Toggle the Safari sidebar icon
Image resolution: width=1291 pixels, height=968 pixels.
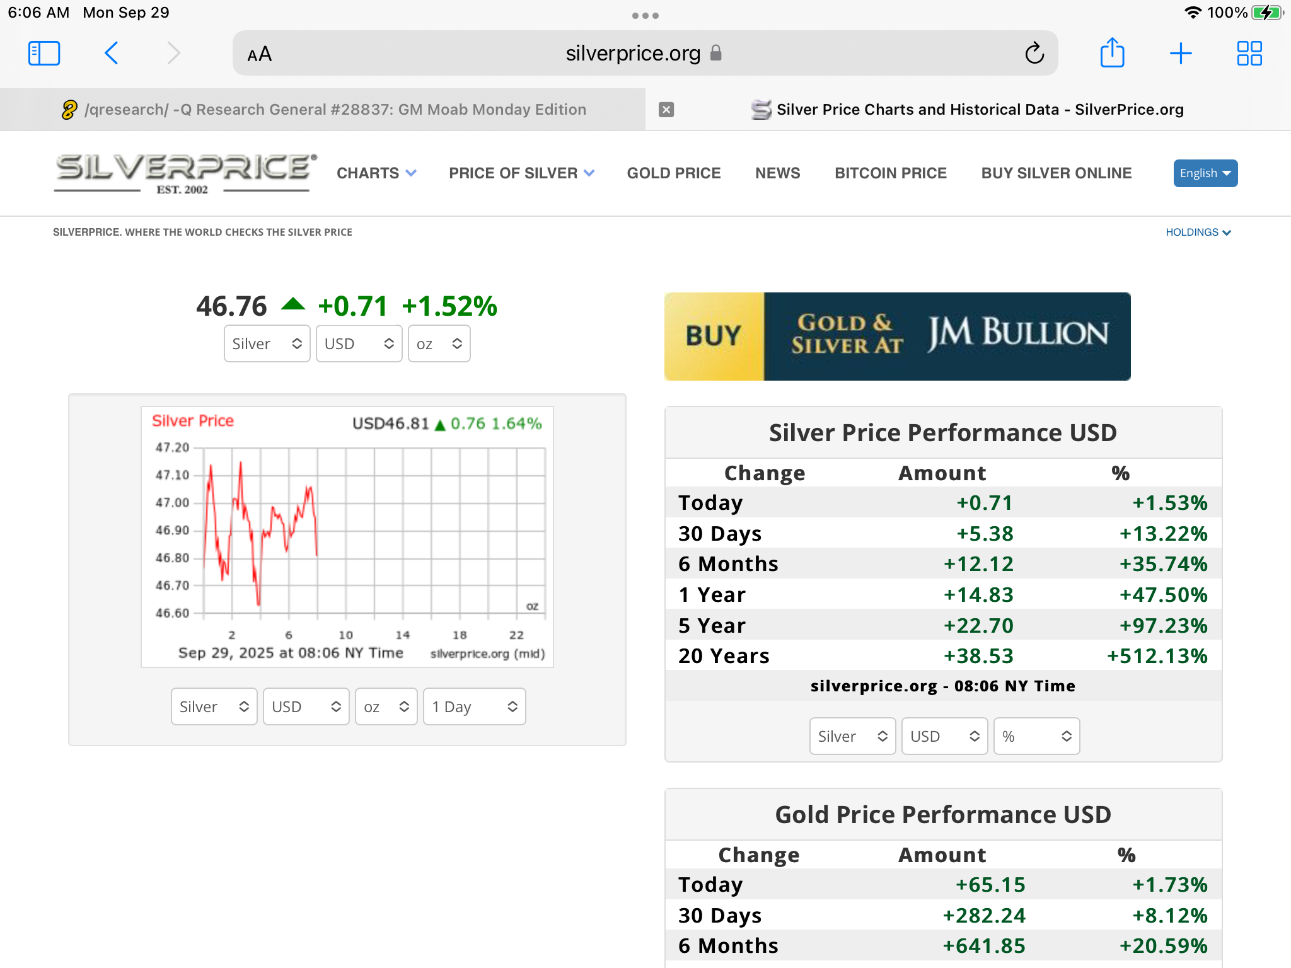(44, 54)
